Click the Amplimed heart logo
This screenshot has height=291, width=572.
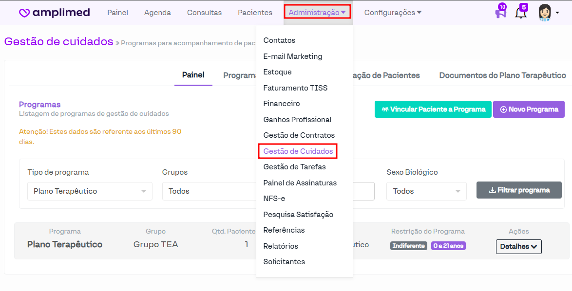(x=24, y=13)
